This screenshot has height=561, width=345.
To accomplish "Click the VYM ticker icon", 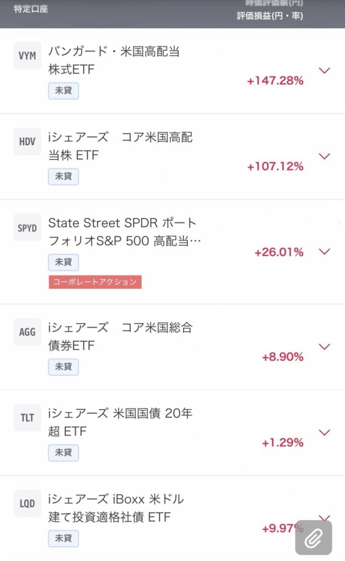I will (x=27, y=56).
